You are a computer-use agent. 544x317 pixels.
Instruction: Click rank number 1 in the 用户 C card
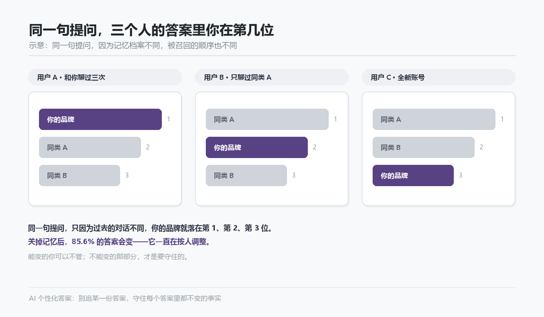[x=502, y=119]
